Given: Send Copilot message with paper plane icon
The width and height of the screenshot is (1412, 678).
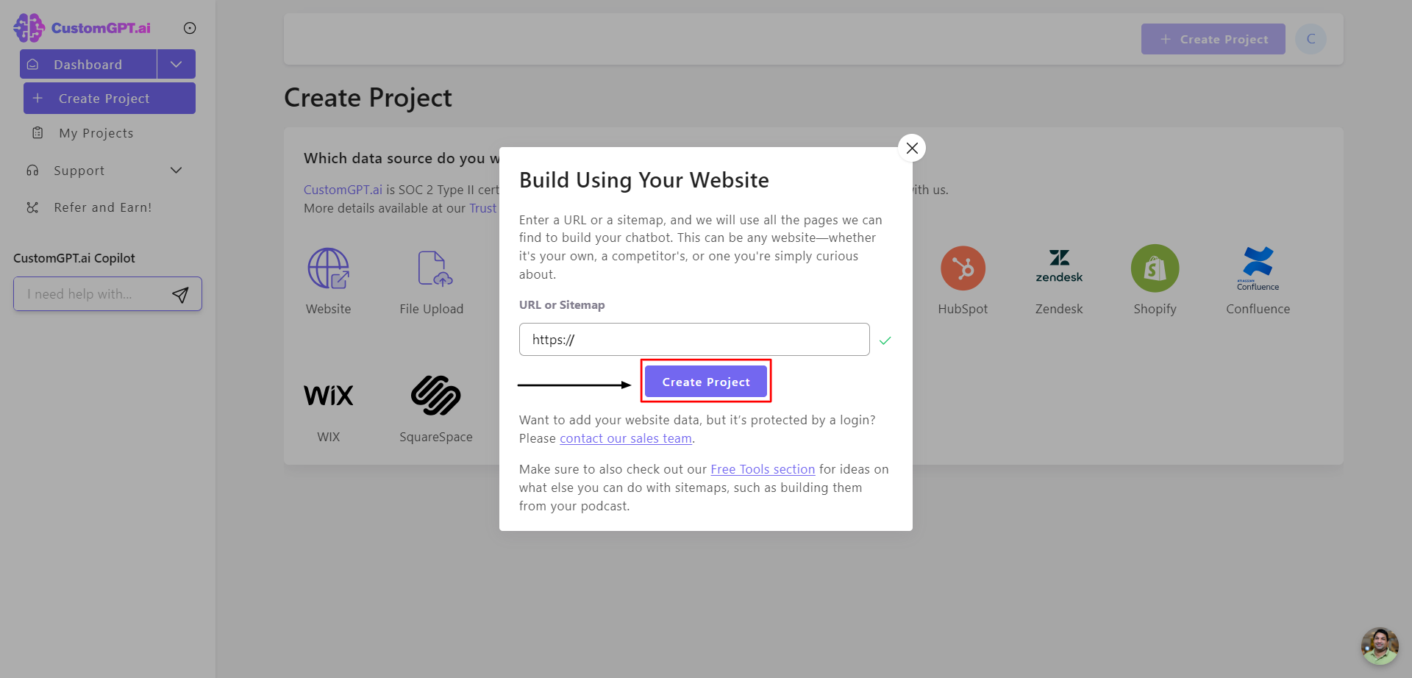Looking at the screenshot, I should click(180, 295).
